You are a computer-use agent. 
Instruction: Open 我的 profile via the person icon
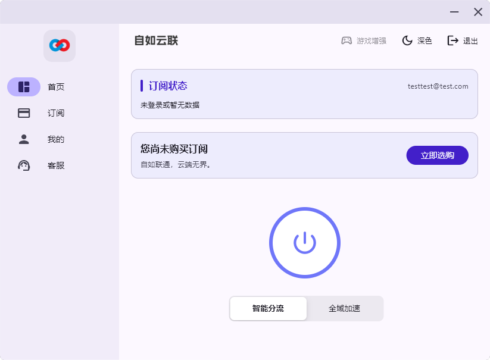click(23, 139)
